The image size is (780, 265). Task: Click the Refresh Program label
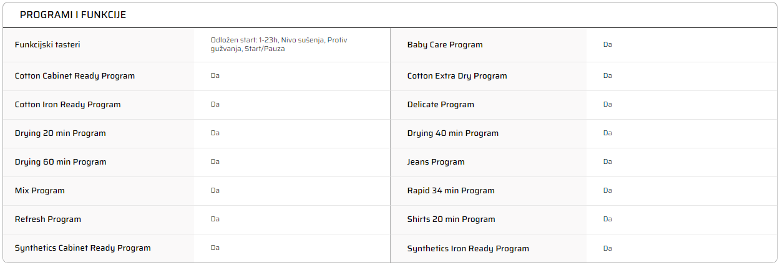point(48,219)
